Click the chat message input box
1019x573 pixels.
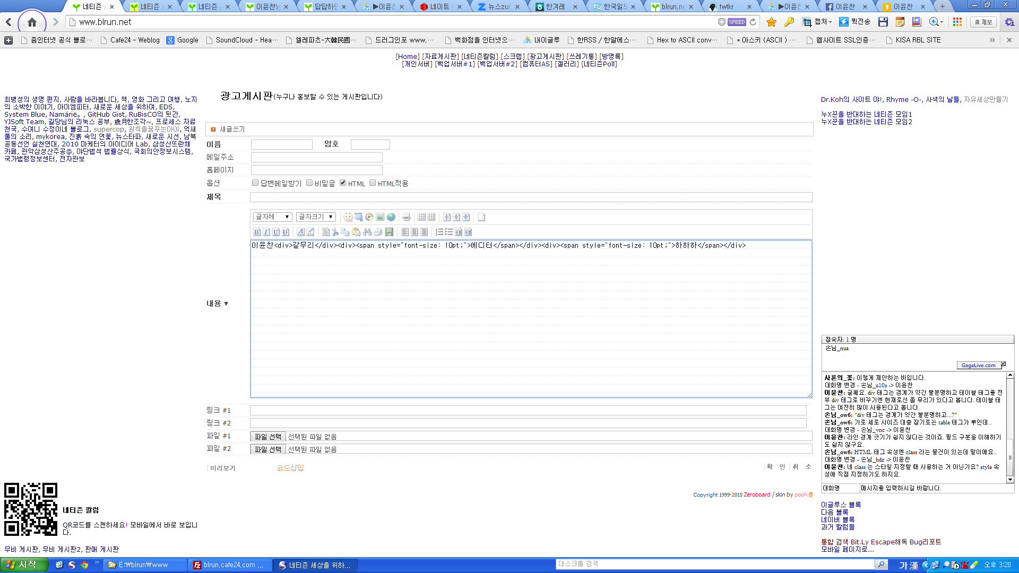[936, 488]
